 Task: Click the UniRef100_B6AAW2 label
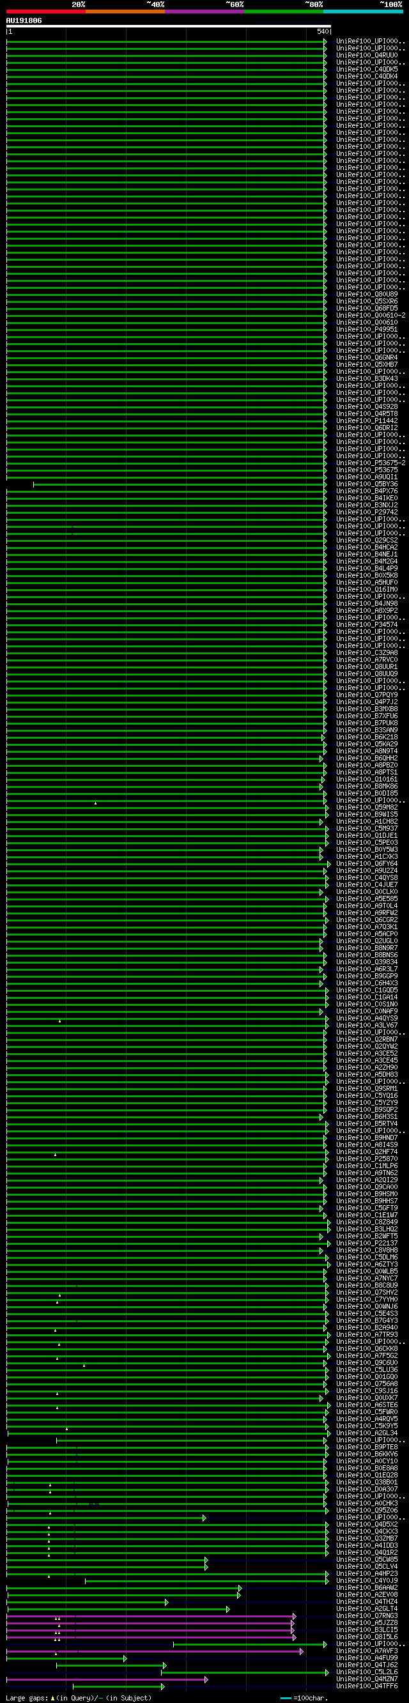pyautogui.click(x=367, y=1587)
